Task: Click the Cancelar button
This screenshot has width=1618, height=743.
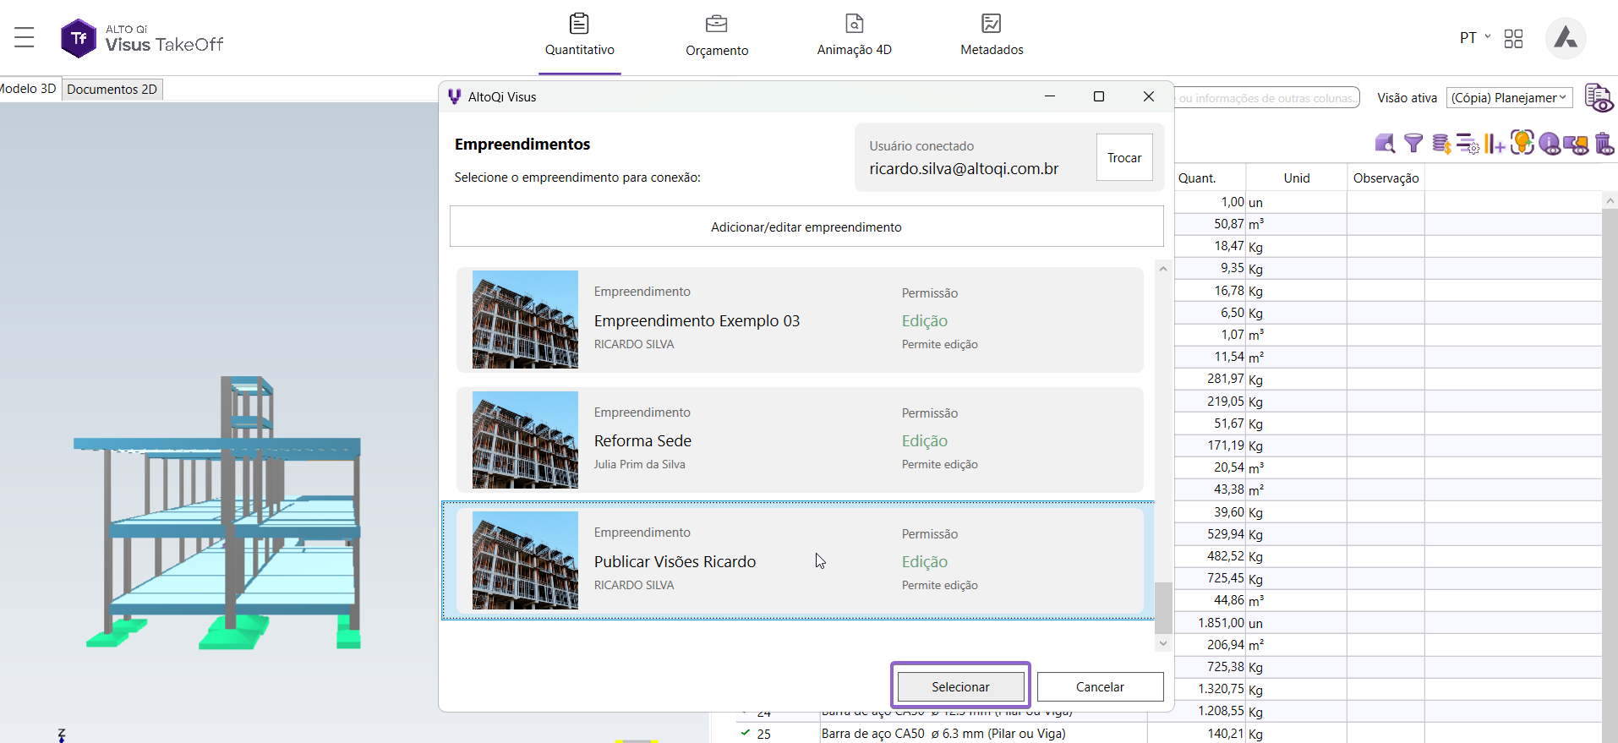Action: click(x=1100, y=686)
